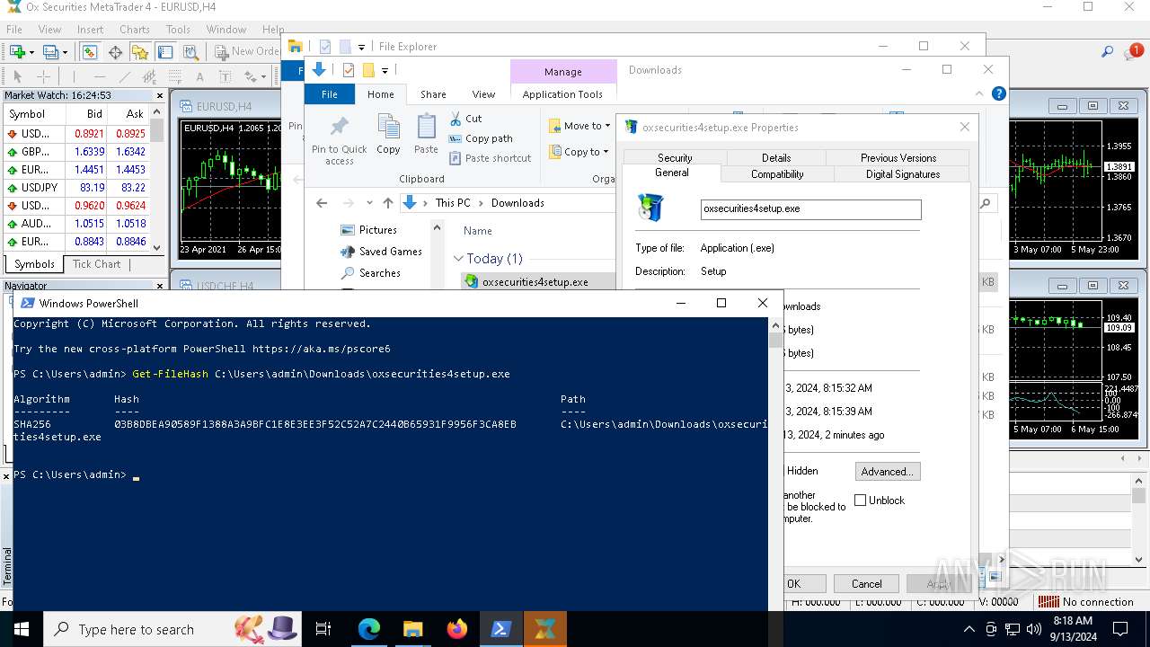Screen dimensions: 1150x647
Task: Select the Trendline drawing tool
Action: pyautogui.click(x=125, y=76)
